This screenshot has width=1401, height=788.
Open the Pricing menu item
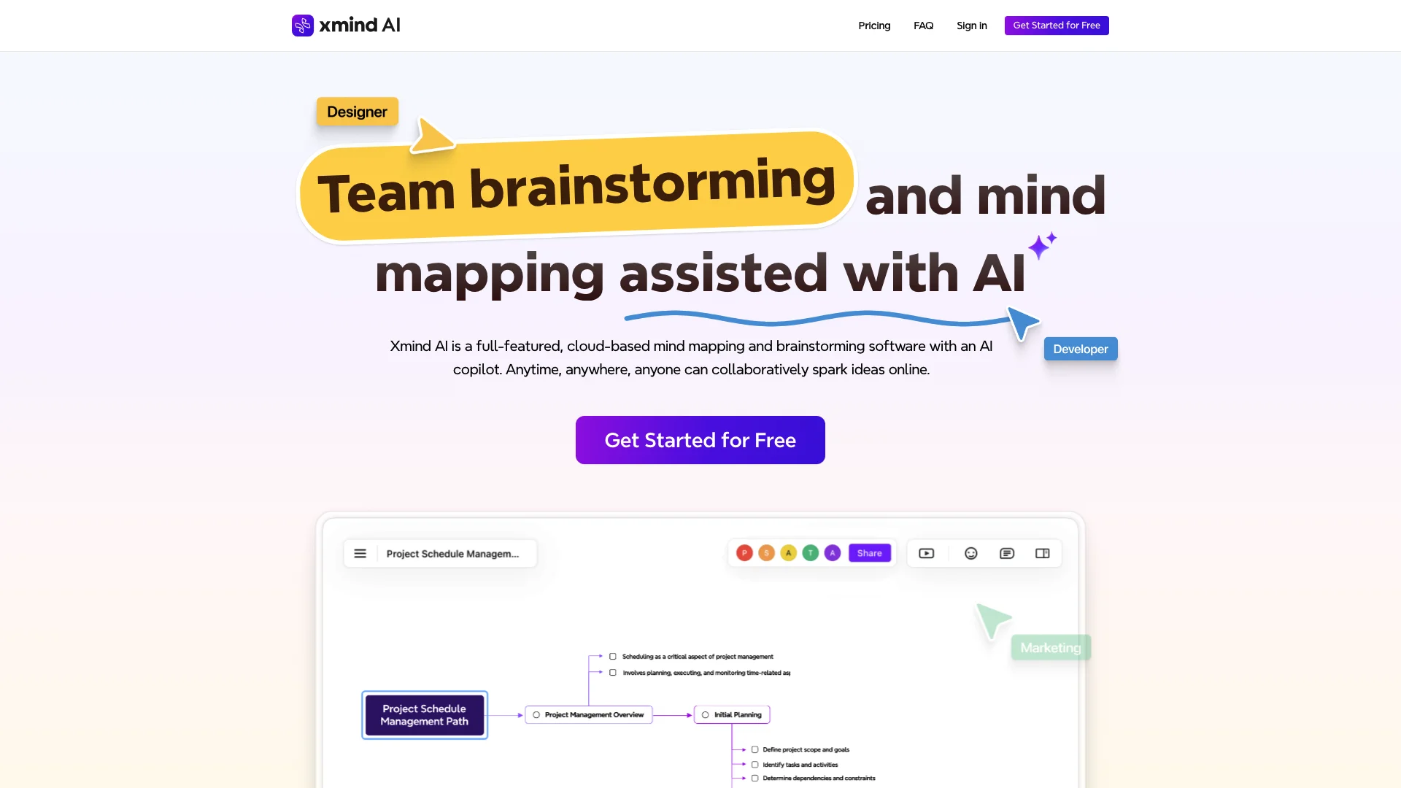click(x=873, y=25)
